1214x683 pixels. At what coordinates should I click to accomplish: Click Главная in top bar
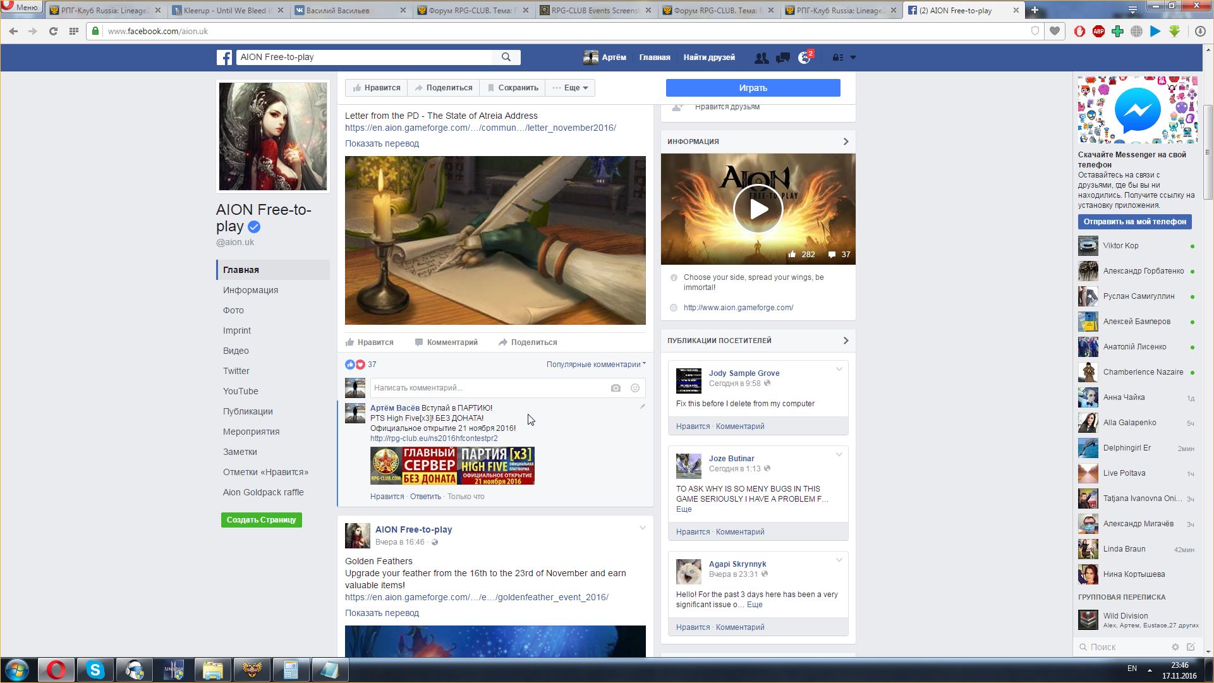click(x=654, y=57)
